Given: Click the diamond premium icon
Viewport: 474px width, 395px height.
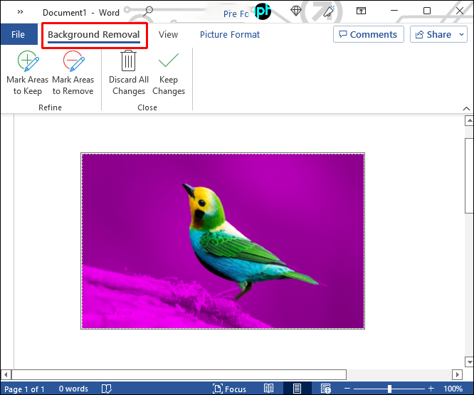Looking at the screenshot, I should [x=296, y=11].
